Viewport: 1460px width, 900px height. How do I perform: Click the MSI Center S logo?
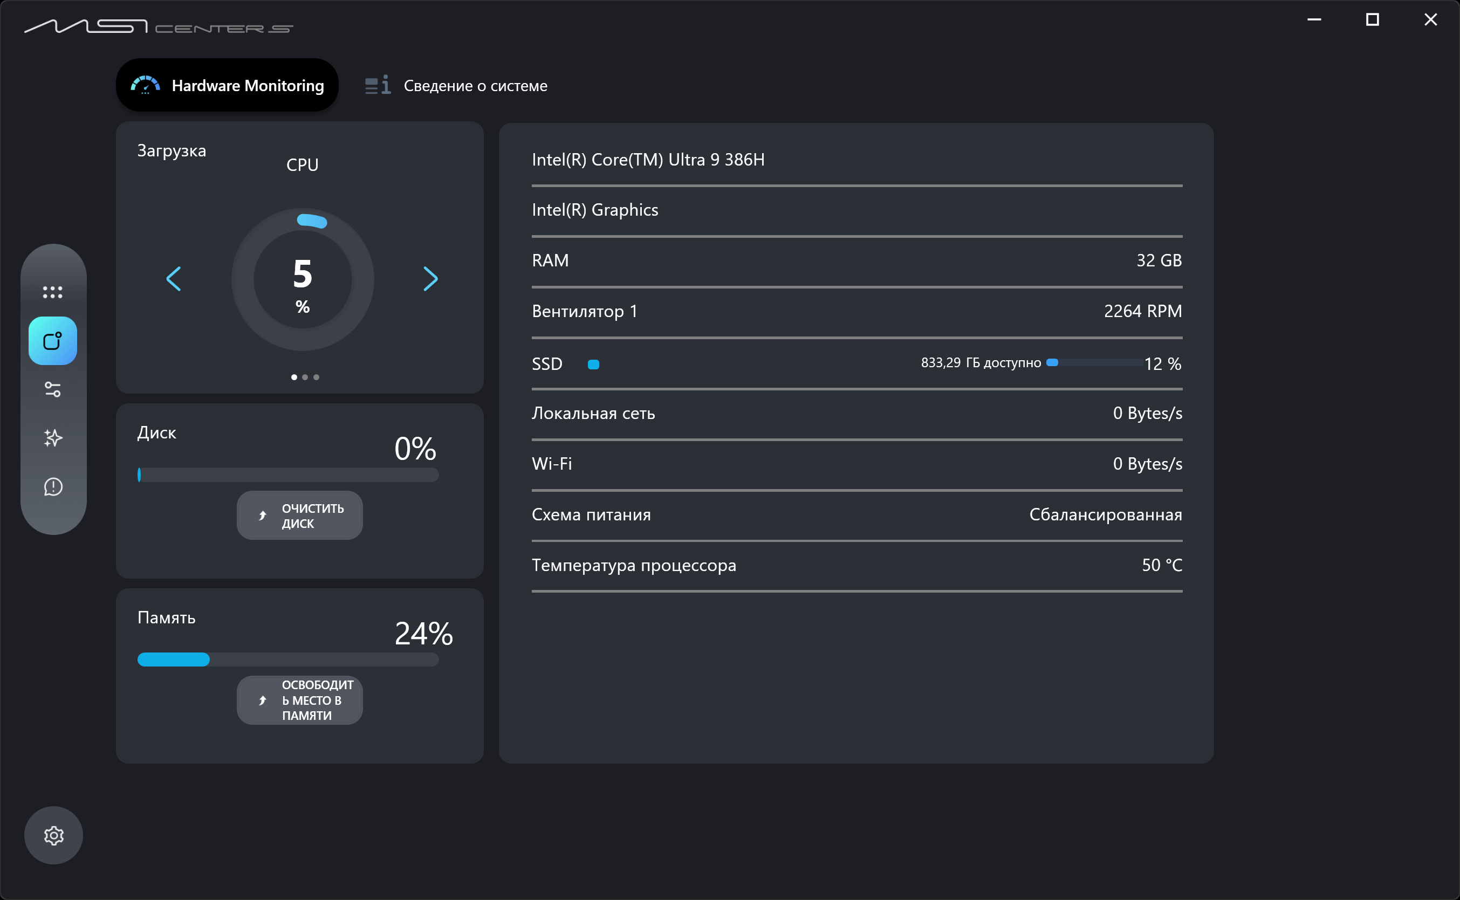point(159,26)
